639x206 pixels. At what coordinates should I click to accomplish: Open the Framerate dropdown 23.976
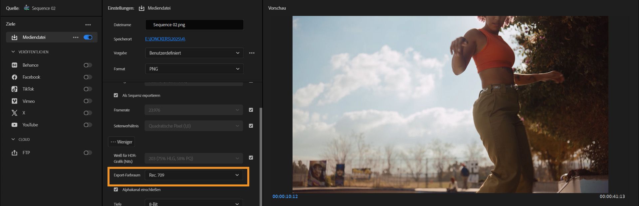click(x=194, y=110)
